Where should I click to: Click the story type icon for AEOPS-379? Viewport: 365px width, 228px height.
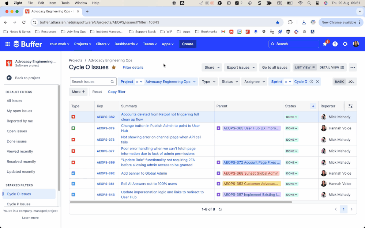(73, 128)
